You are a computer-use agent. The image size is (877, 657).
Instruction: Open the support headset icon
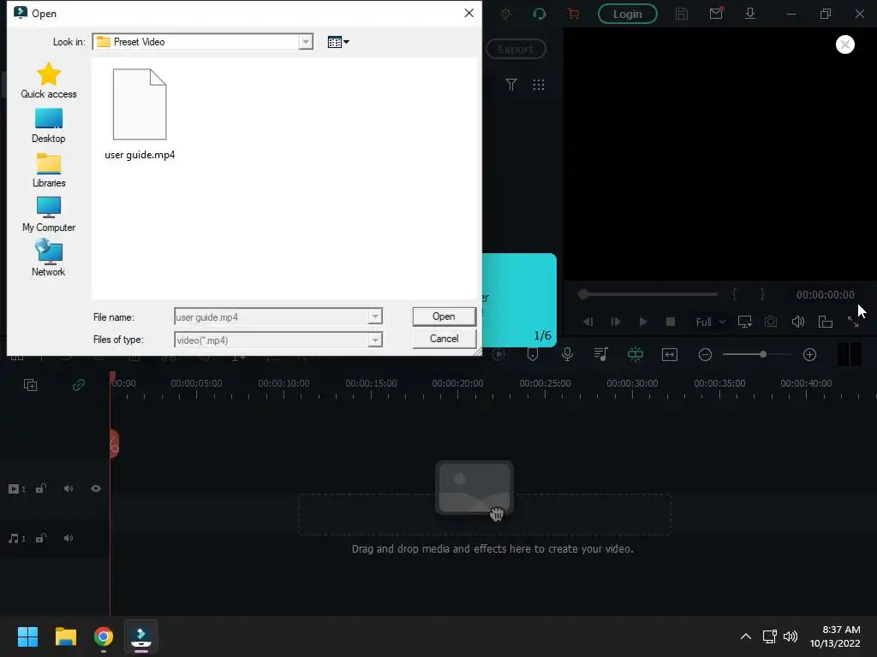click(x=540, y=14)
